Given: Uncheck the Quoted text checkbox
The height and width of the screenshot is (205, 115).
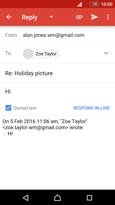Looking at the screenshot, I should [x=8, y=108].
